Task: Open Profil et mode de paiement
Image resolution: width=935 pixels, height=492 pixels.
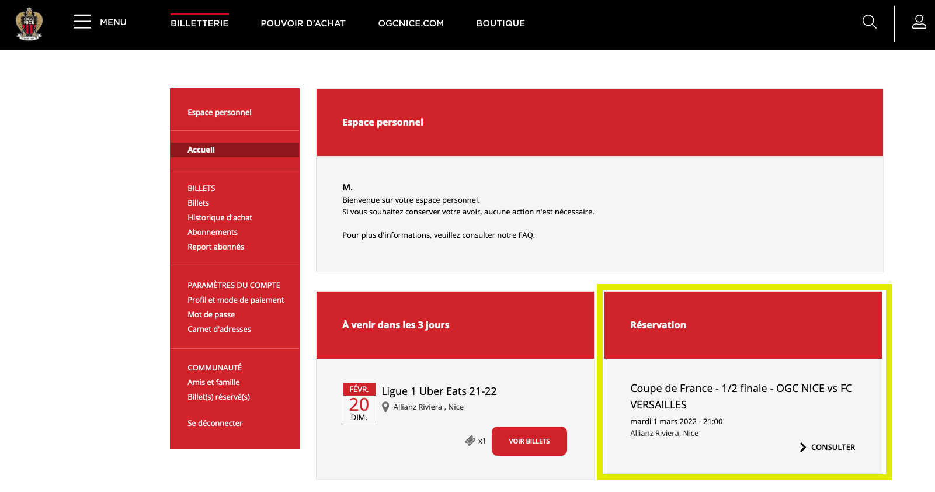Action: point(235,300)
